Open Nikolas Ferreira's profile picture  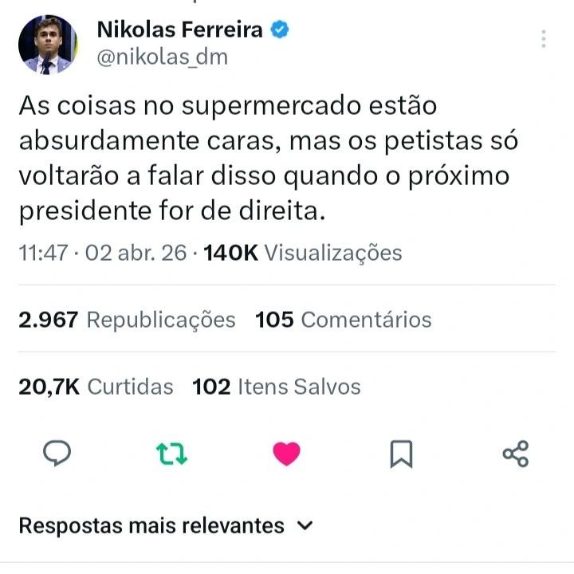click(x=48, y=45)
